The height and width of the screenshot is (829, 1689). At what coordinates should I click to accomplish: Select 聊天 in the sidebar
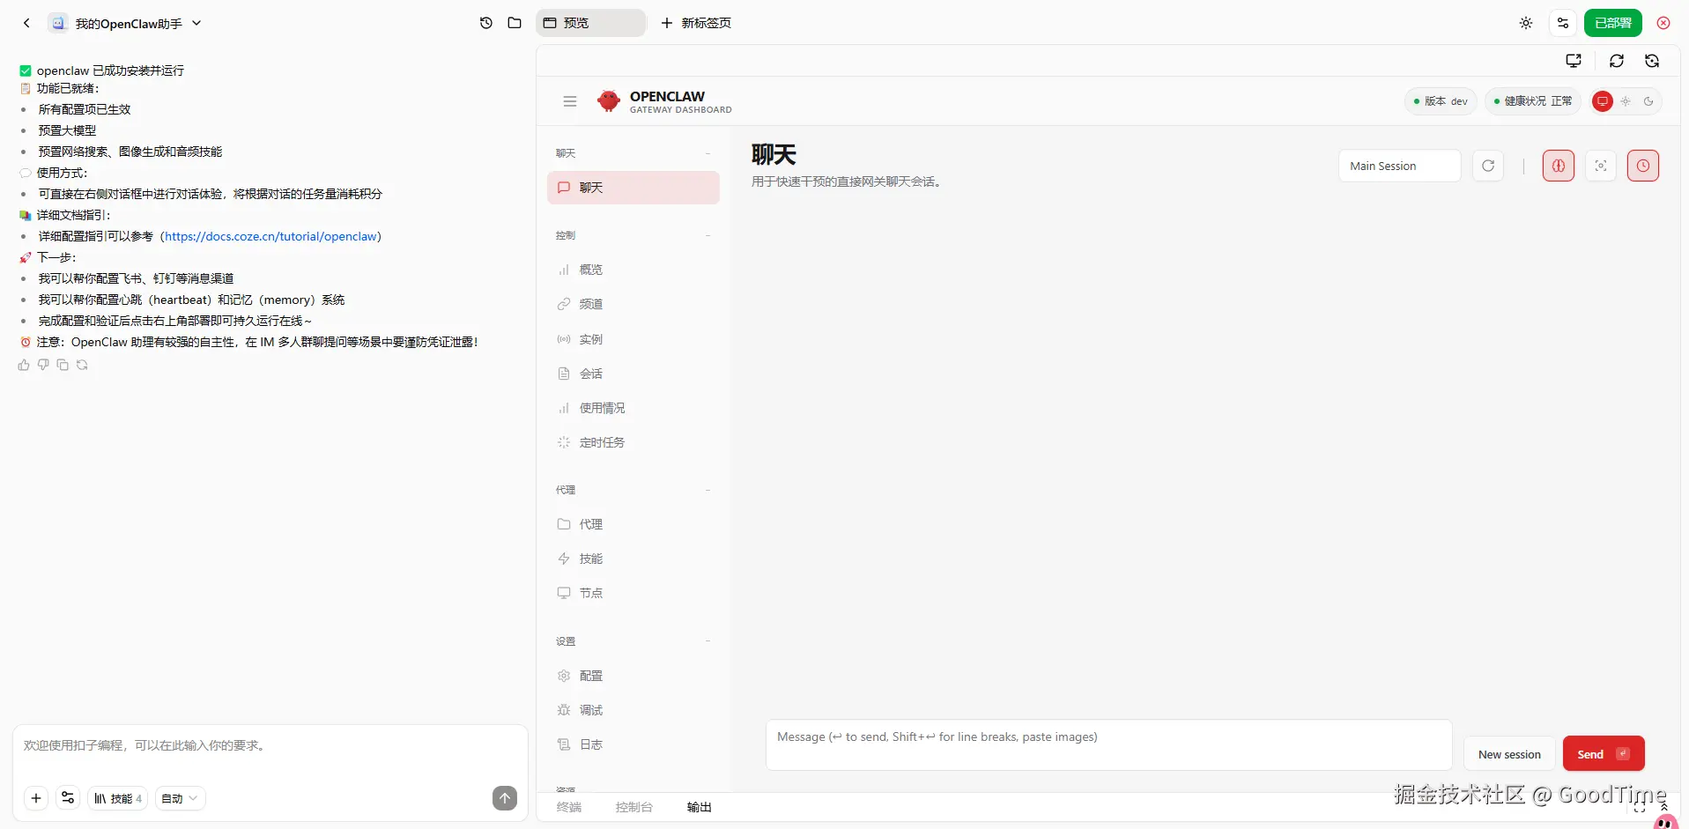coord(633,188)
